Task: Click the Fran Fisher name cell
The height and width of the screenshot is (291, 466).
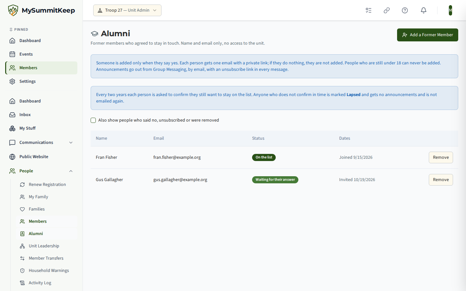Action: 106,157
